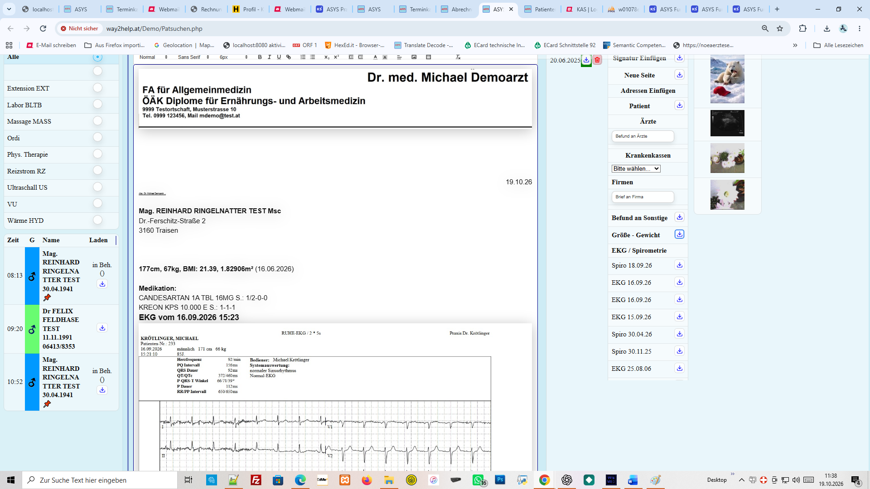Delete the 20.06.2025 entry via trash icon
The width and height of the screenshot is (870, 489).
pos(597,60)
